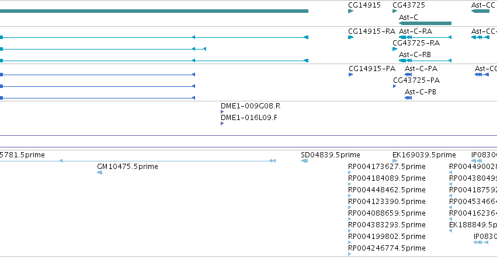Viewport: 497px width, 257px height.
Task: Select the SD04839.5prime EST glyph
Action: pyautogui.click(x=304, y=161)
